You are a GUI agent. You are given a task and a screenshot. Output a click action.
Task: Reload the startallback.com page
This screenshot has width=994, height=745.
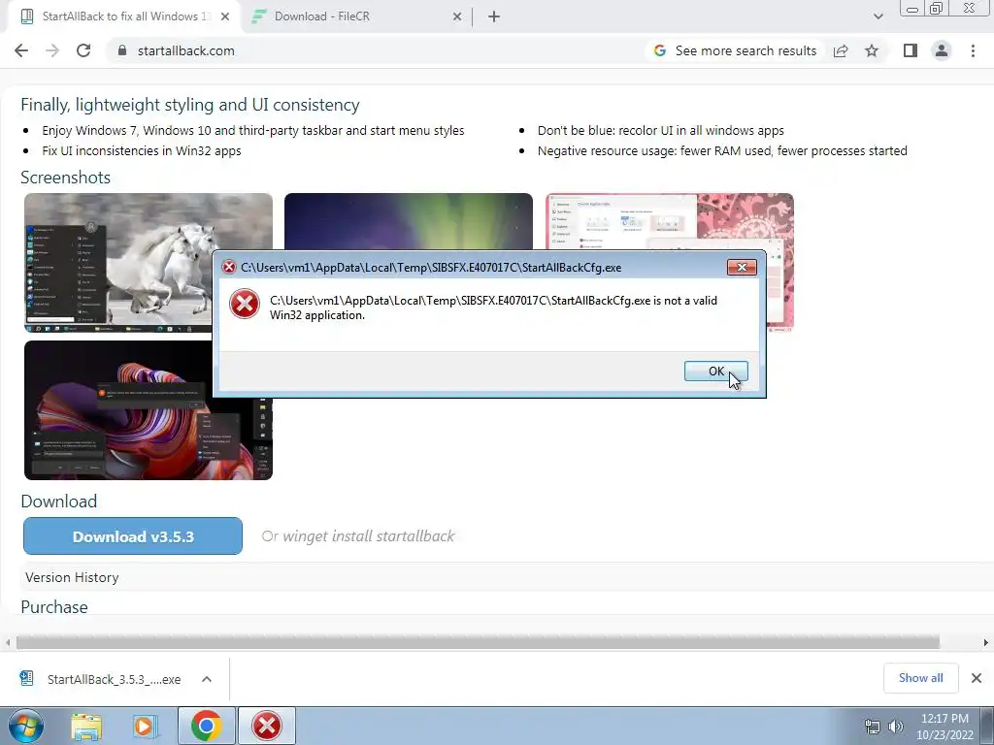83,50
